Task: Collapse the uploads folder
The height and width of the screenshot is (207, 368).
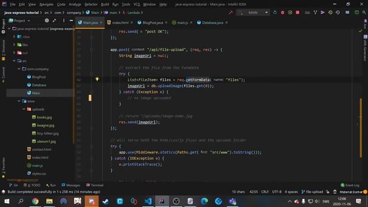Action: click(x=24, y=109)
